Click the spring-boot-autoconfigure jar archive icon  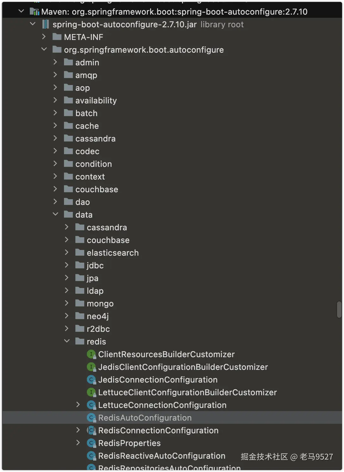click(46, 24)
